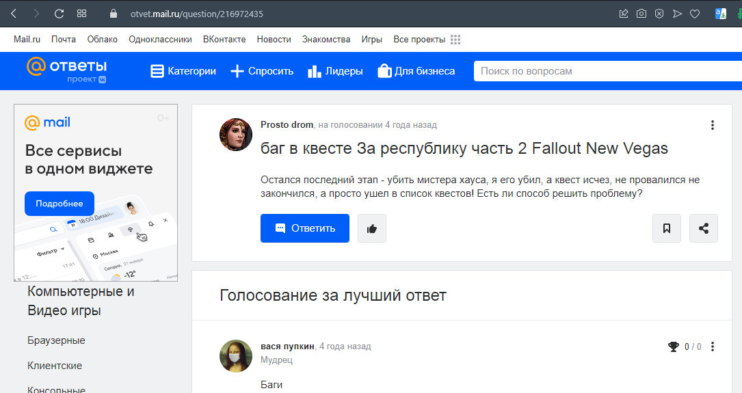Click Prosto drom author name
742x393 pixels.
point(287,125)
